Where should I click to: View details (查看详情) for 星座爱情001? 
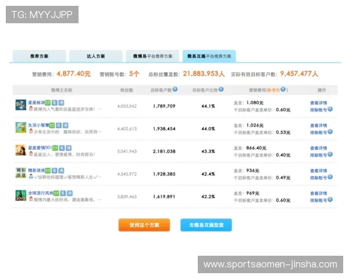(319, 148)
